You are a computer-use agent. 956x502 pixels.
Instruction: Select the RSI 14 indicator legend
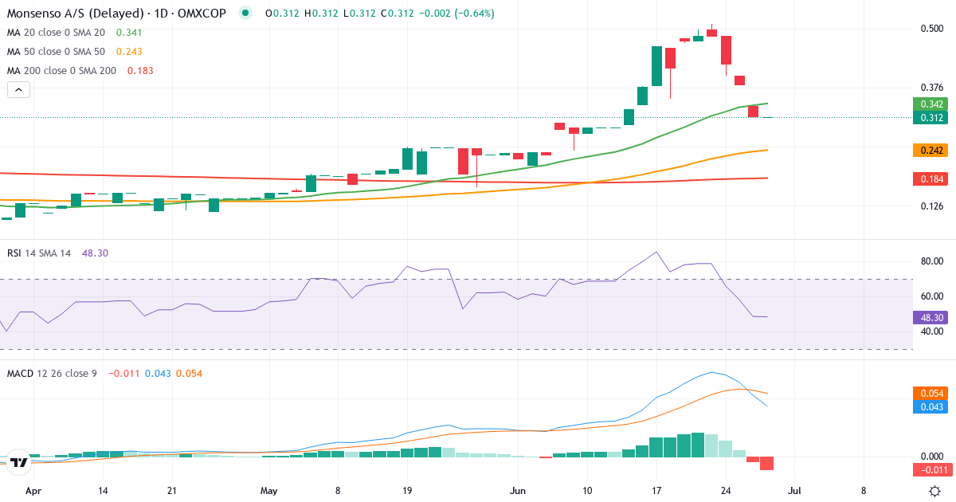(39, 253)
